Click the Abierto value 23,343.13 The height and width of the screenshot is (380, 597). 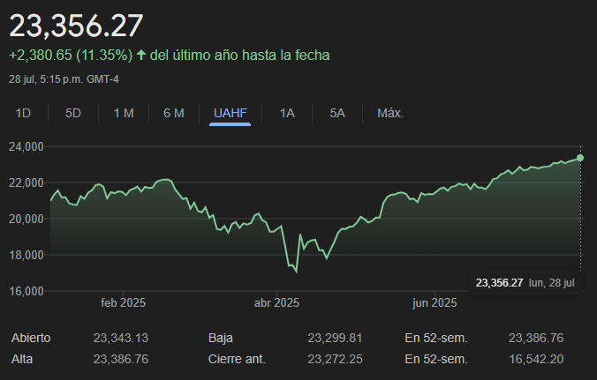pyautogui.click(x=121, y=338)
